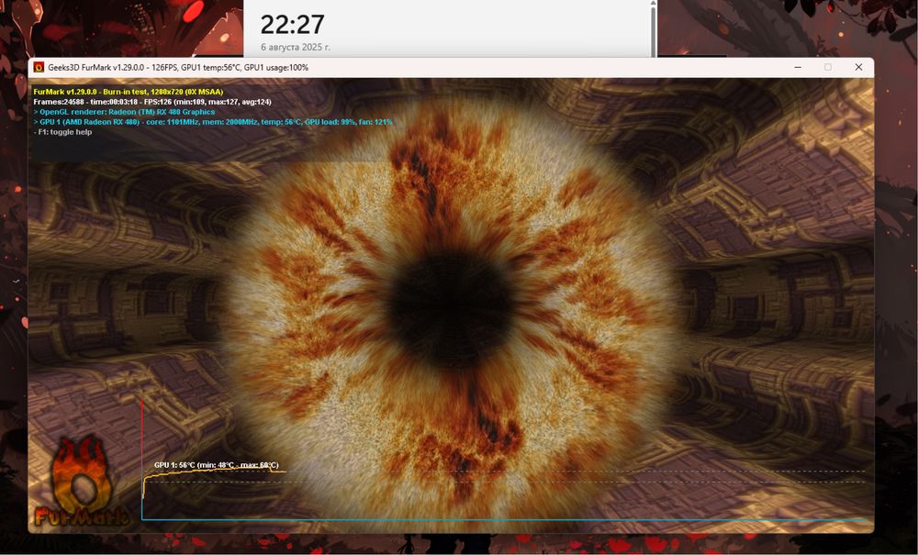Minimize the Geeks3D FurMark window
Viewport: 918px width, 555px height.
798,67
